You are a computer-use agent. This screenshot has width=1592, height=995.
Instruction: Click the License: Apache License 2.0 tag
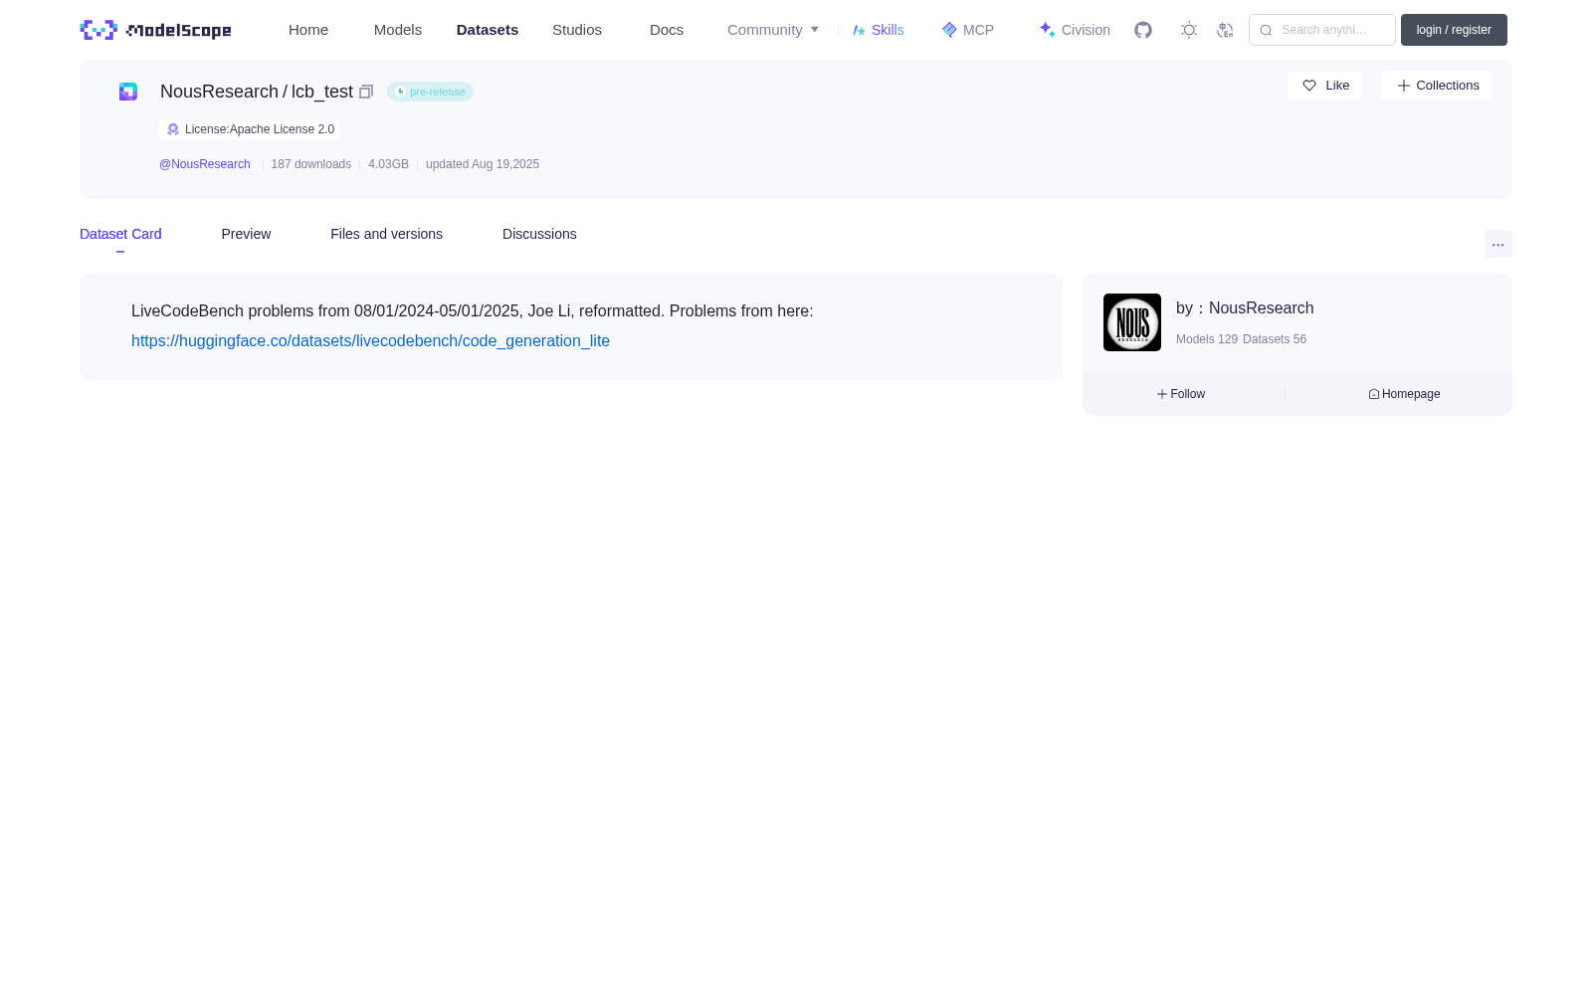(250, 129)
